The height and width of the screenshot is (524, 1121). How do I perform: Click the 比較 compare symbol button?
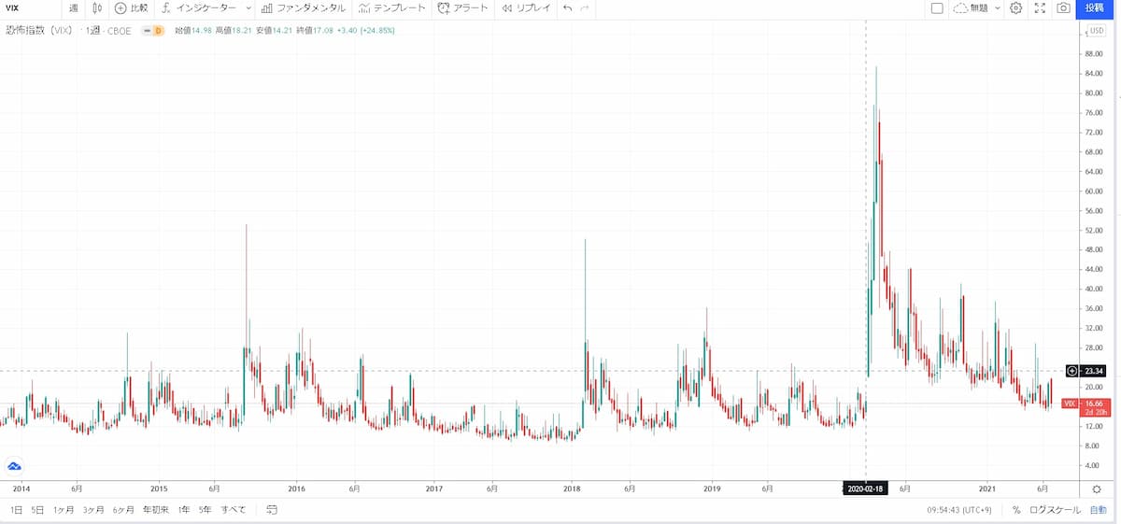(132, 8)
